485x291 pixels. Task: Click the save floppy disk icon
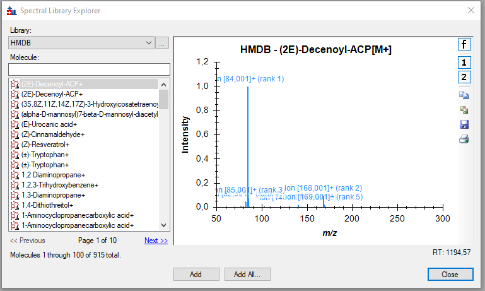pyautogui.click(x=464, y=125)
